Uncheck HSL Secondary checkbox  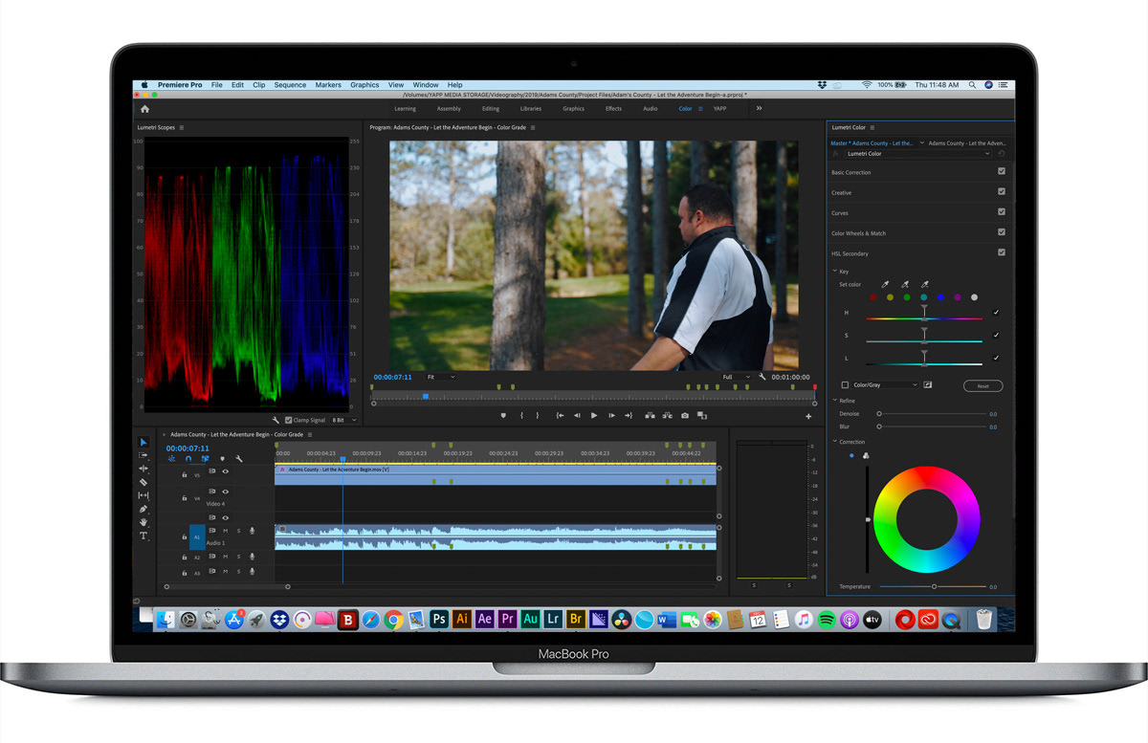[1002, 252]
